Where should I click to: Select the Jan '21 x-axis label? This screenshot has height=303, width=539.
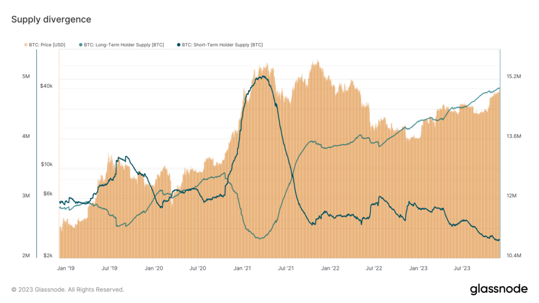pos(242,268)
